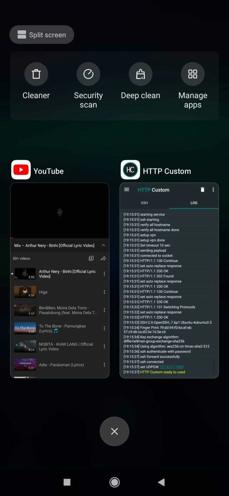This screenshot has height=496, width=229.
Task: Select the Higa video thumbnail
Action: coord(25,292)
